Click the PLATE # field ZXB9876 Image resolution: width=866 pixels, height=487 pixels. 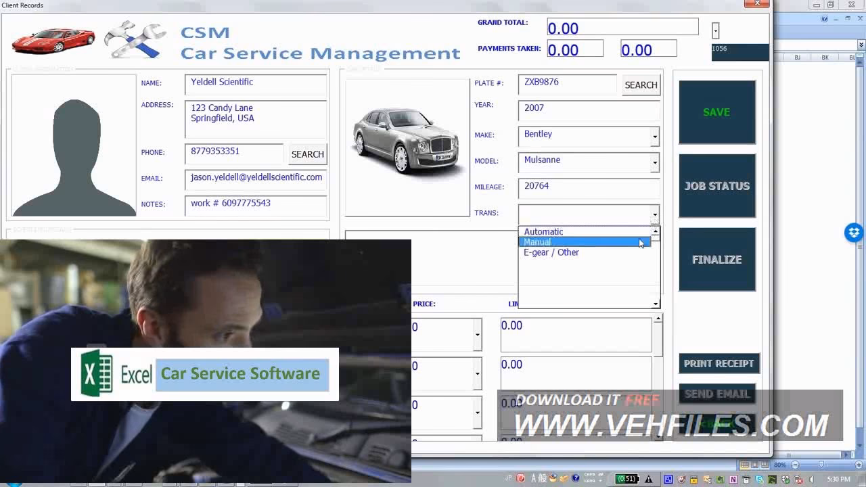pos(568,84)
